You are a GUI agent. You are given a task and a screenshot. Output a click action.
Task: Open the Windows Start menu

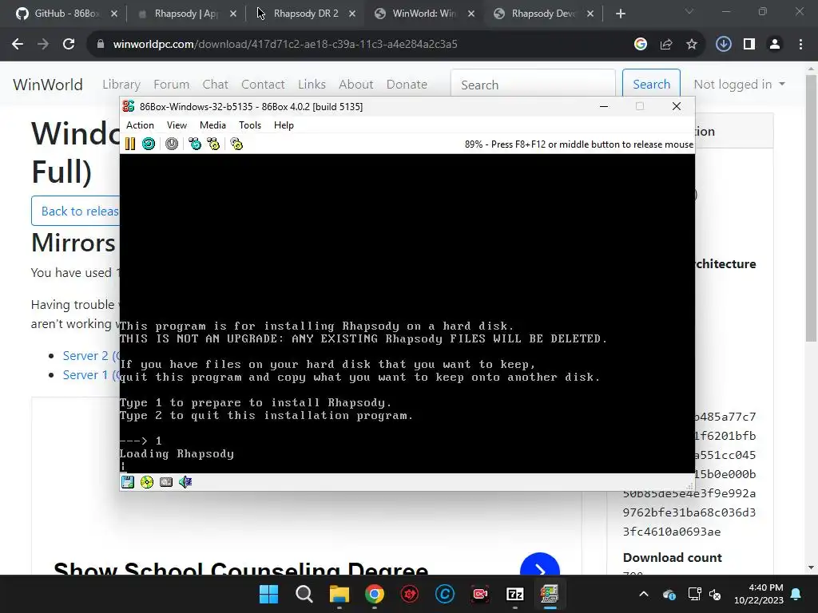pos(269,594)
